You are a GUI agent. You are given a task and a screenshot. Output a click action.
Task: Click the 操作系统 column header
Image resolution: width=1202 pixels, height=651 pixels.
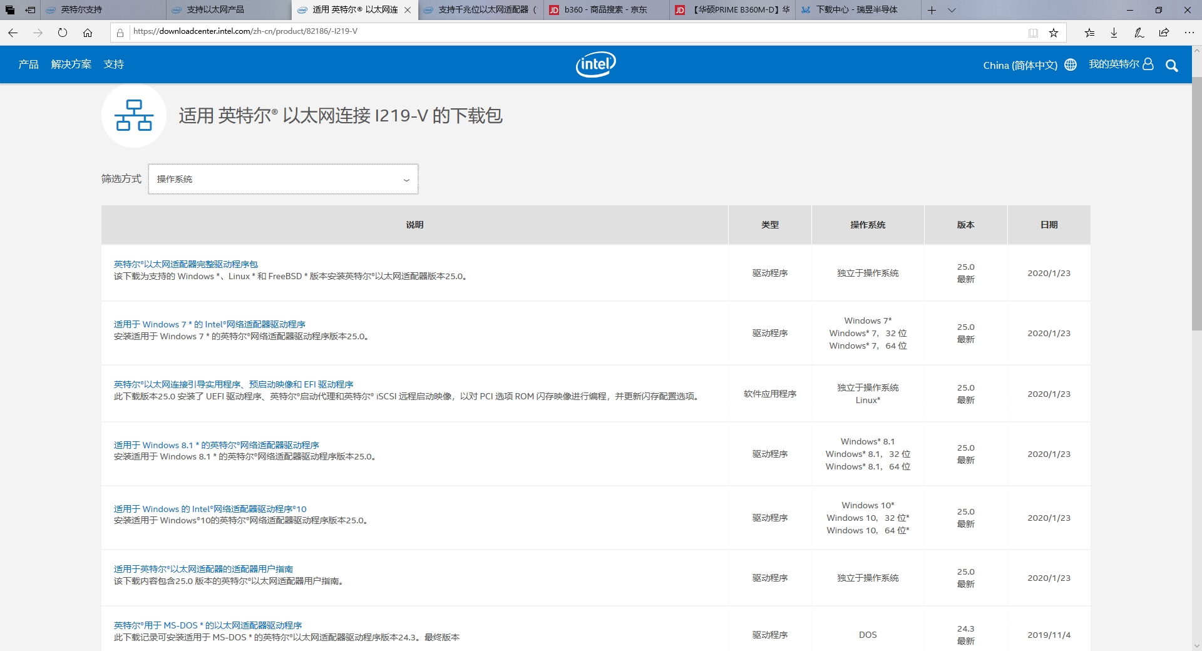[868, 225]
